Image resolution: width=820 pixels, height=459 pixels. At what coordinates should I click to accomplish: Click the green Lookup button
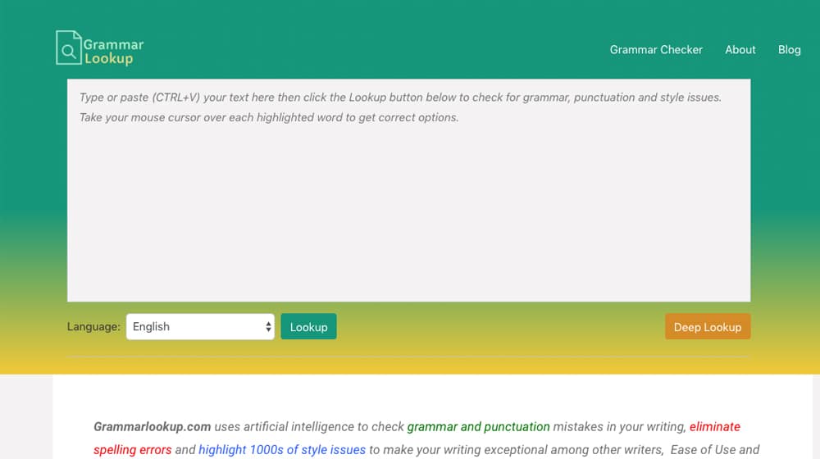tap(308, 327)
